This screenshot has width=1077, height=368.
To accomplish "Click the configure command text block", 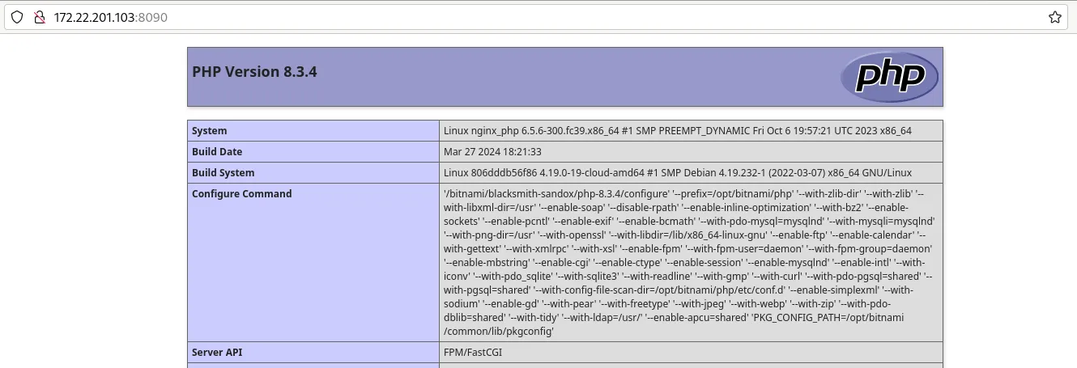I will coord(691,263).
